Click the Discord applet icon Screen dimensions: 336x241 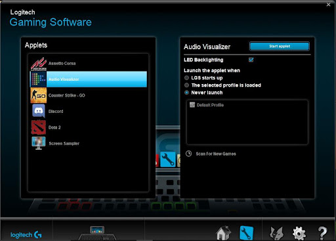(x=39, y=111)
